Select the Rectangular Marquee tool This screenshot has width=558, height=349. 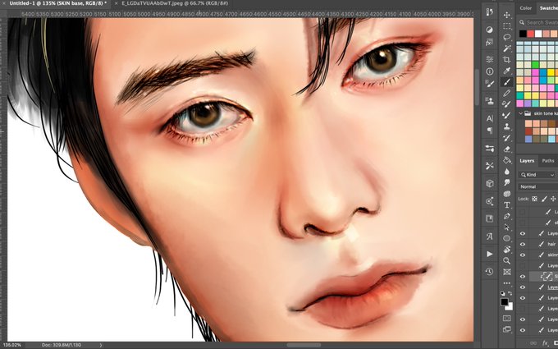[507, 26]
